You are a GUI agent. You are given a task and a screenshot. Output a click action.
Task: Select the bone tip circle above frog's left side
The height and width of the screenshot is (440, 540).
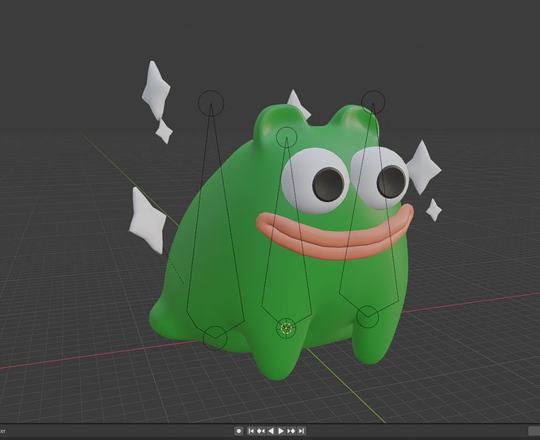(x=210, y=103)
